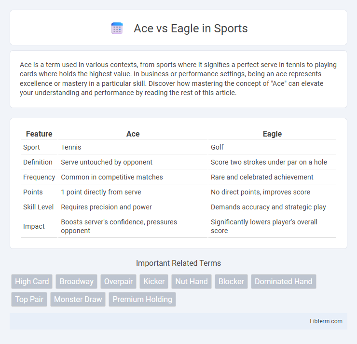Open the Premium Holding term tag
This screenshot has width=357, height=344.
pos(142,299)
